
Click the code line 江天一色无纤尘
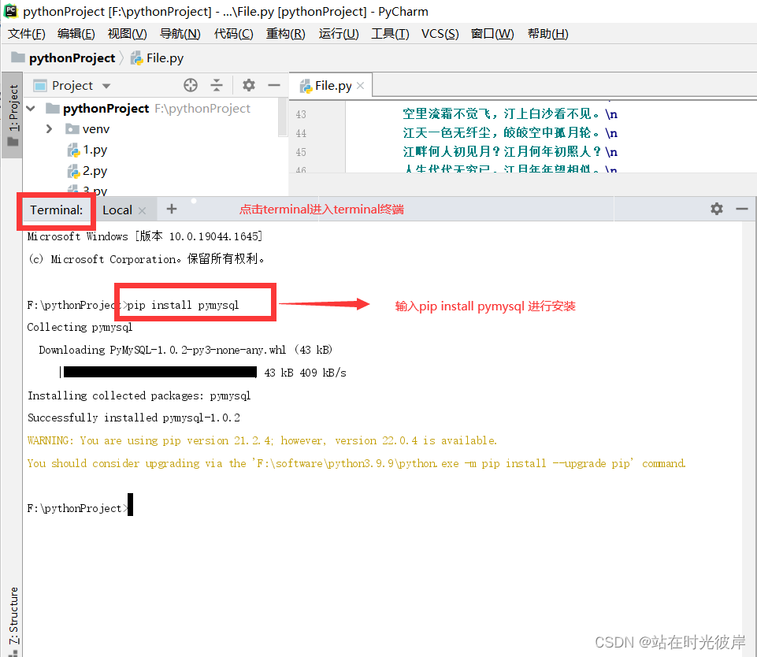click(x=510, y=133)
